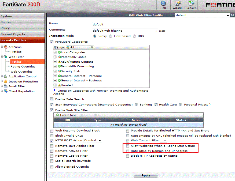Viewport: 235px width, 181px height.
Task: Open Web Overrides under Web Filter
Action: click(x=21, y=72)
